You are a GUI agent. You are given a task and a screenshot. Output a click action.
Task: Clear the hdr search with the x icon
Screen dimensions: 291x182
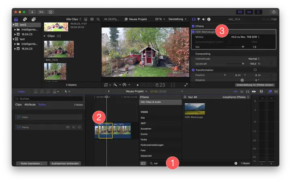[x=236, y=163]
